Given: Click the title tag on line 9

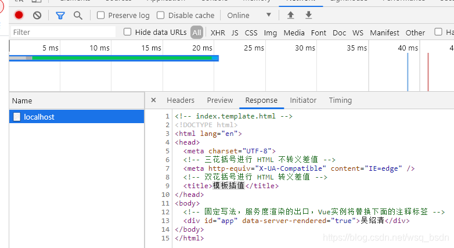Looking at the screenshot, I should click(230, 186).
